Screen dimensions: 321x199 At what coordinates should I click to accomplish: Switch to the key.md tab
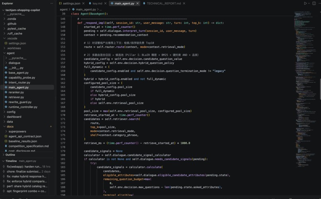(96, 3)
